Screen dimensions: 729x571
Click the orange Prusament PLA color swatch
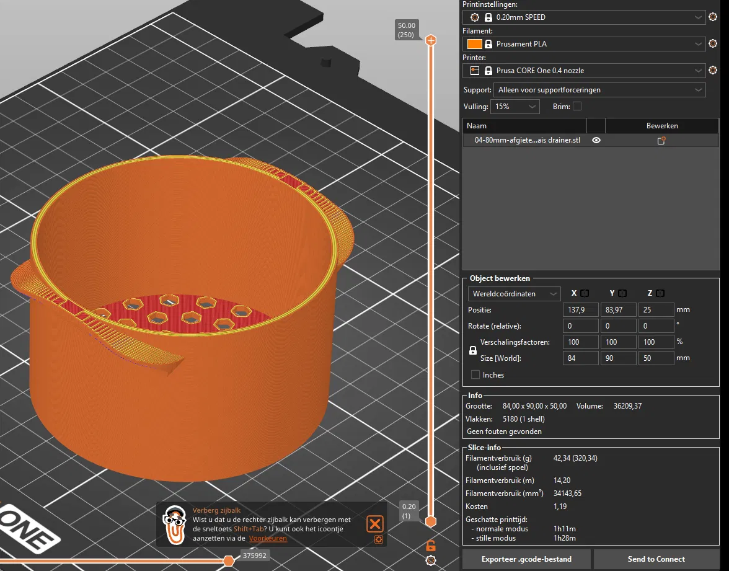point(474,44)
